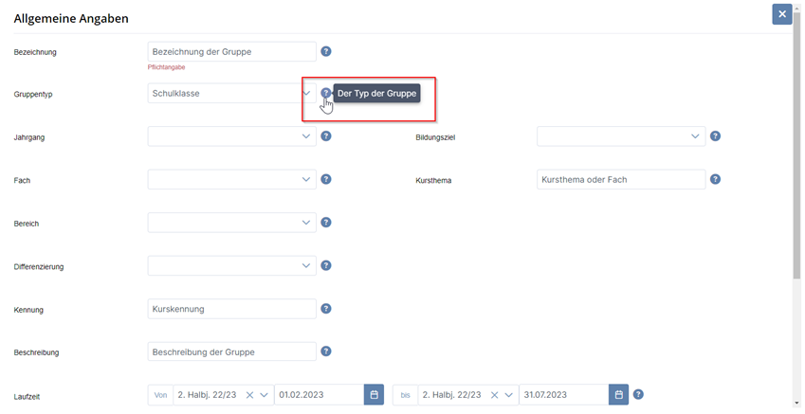
Task: Click the Beschreibung der Gruppe input field
Action: tap(231, 351)
